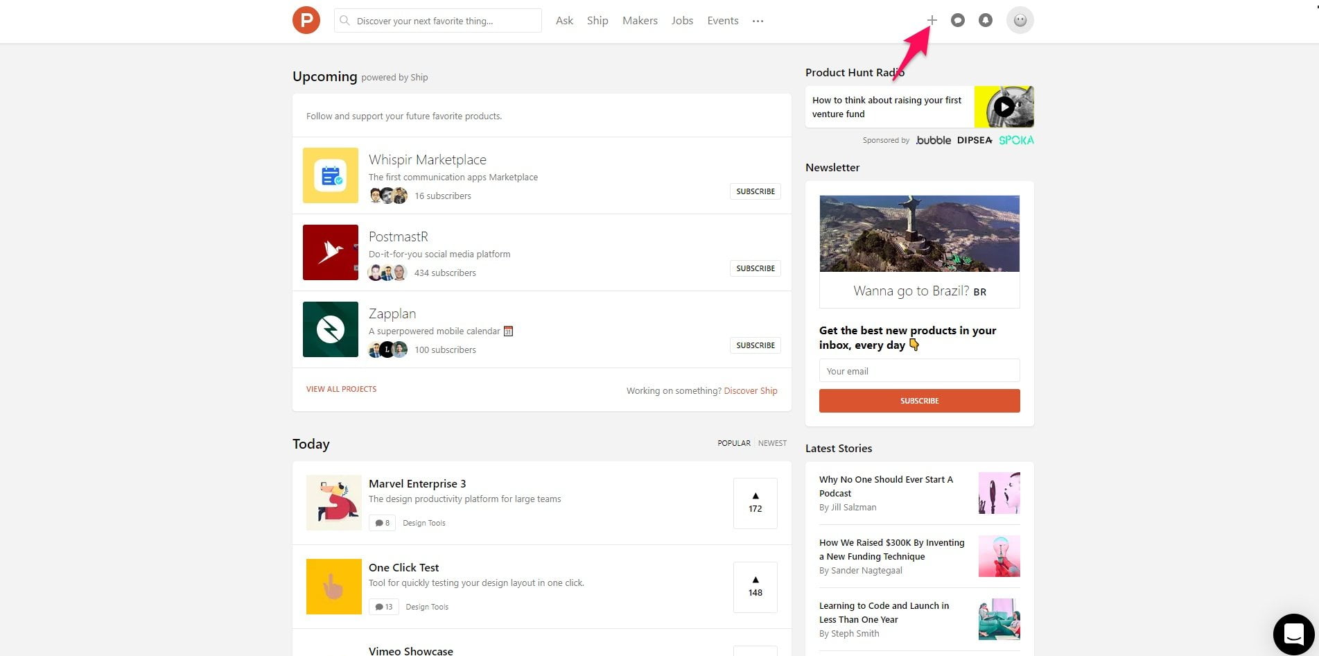Follow the Discover Ship link
This screenshot has width=1319, height=656.
[751, 390]
